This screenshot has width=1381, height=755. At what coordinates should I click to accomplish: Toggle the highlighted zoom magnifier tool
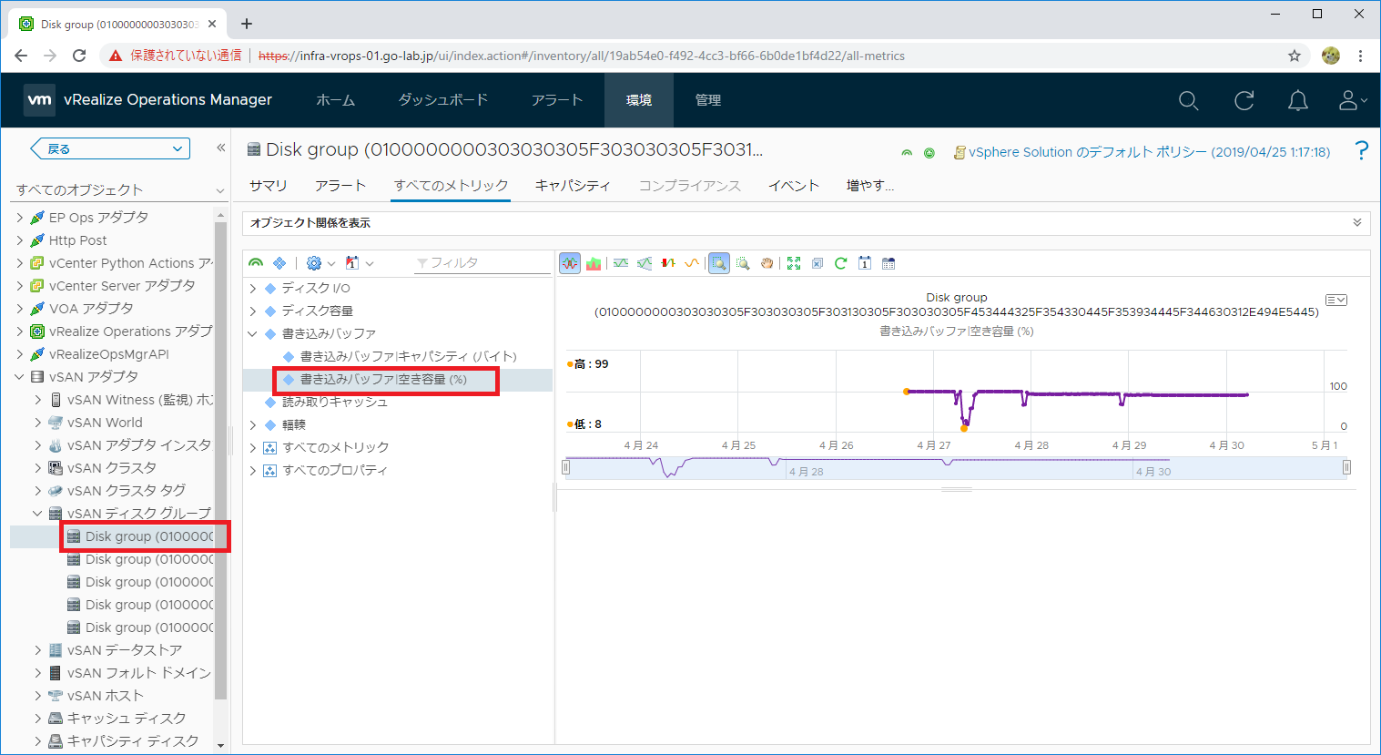719,263
